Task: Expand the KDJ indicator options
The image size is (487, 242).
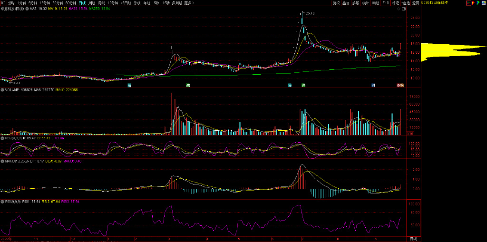Action: [2, 138]
